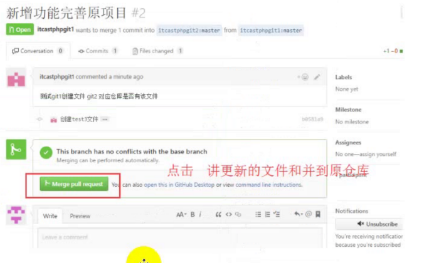Open the saved reply arrow dropdown
The width and height of the screenshot is (434, 263).
(298, 214)
